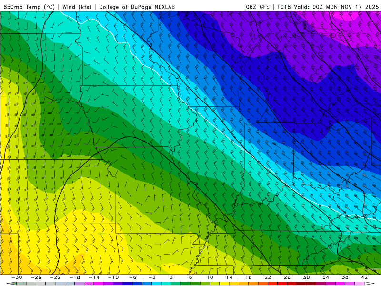The width and height of the screenshot is (381, 286).
Task: Click the '22' colorbar label
Action: [268, 277]
